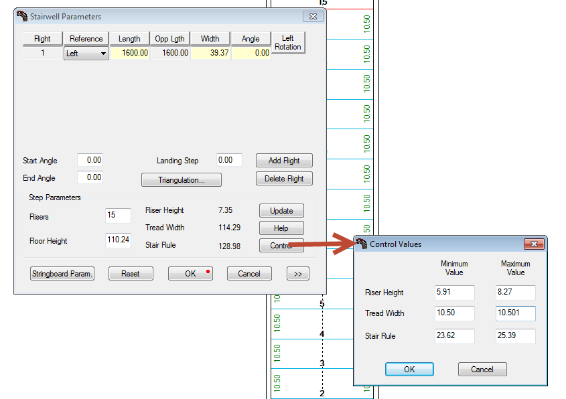Click step number 2 in the stair drawing

pos(322,393)
